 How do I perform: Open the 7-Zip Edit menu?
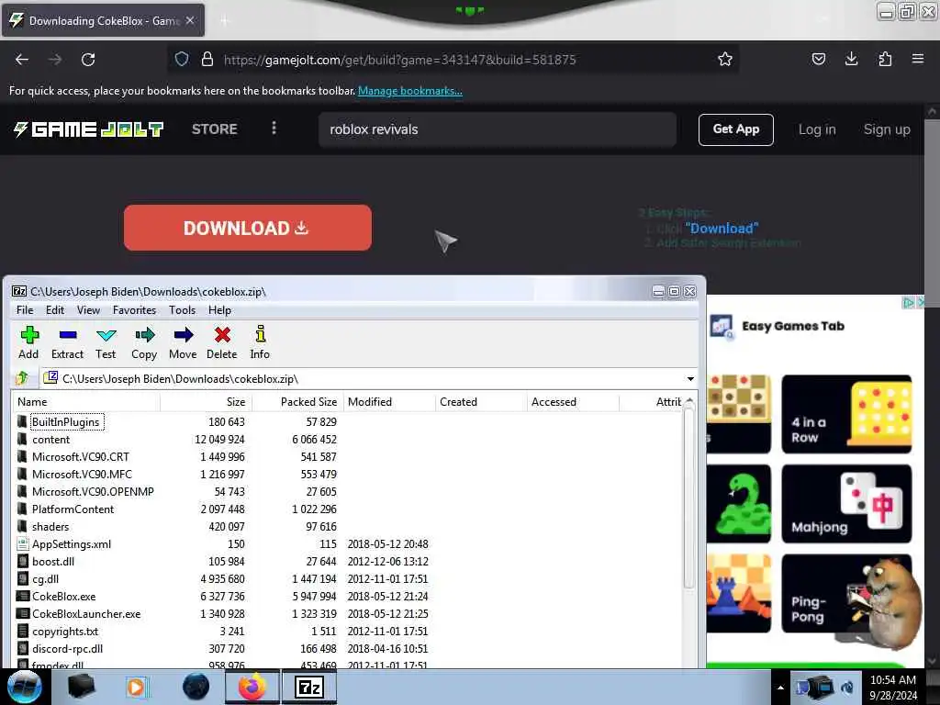pyautogui.click(x=55, y=310)
